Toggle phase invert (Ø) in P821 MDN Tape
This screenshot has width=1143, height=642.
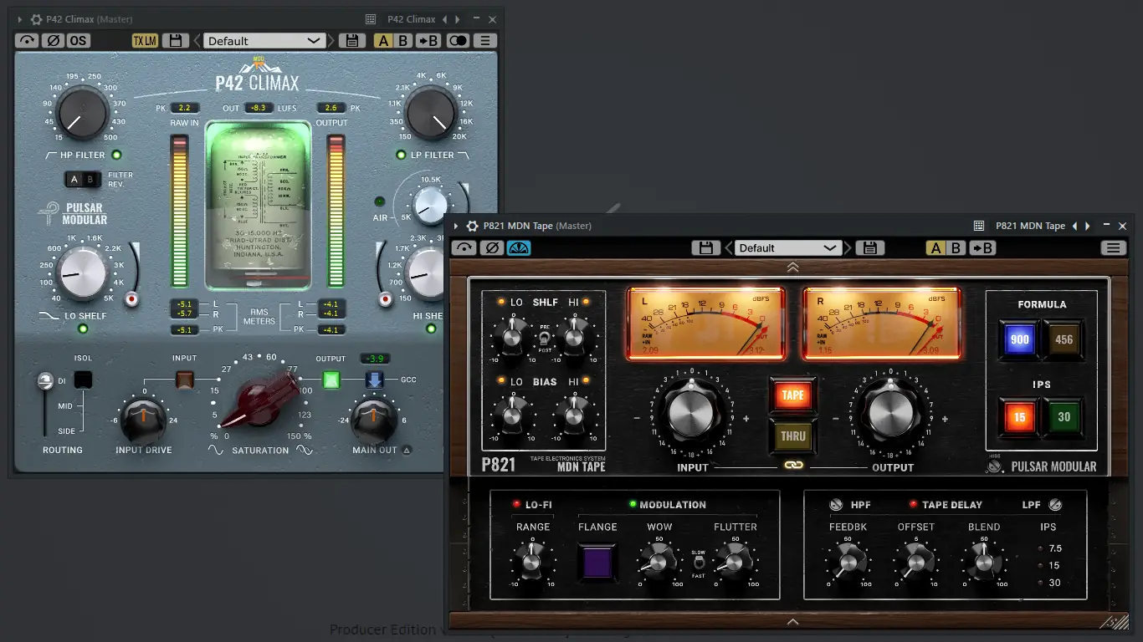491,247
